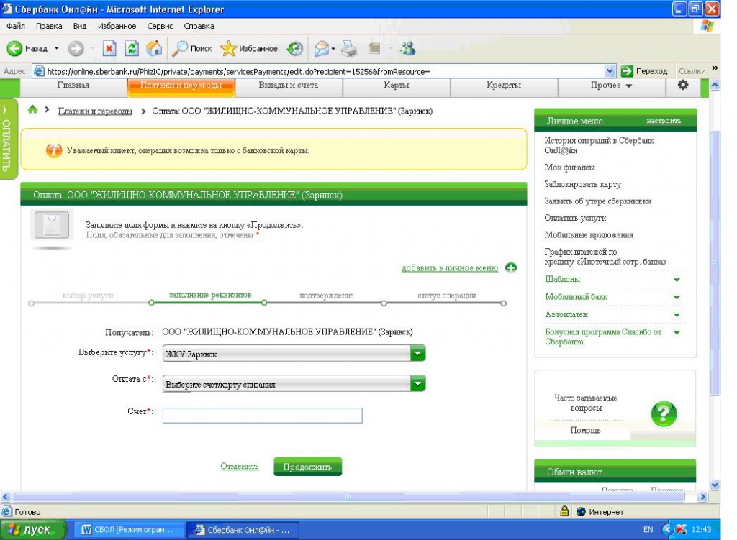Open Мои финансы in personal menu

coord(570,168)
